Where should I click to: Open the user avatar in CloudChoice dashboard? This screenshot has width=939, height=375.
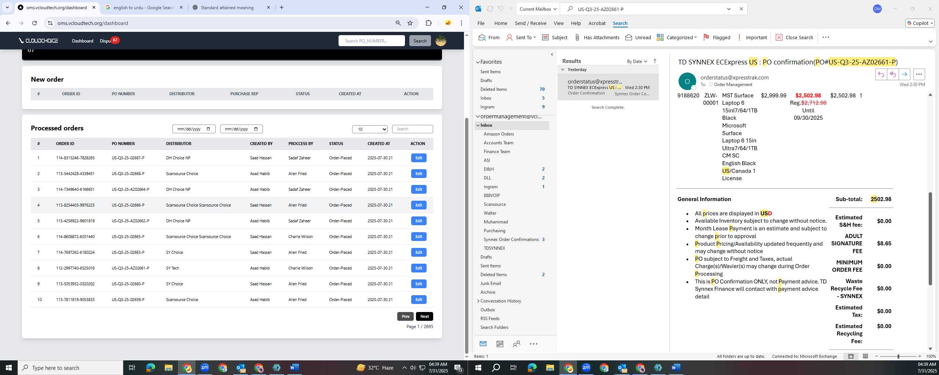441,41
